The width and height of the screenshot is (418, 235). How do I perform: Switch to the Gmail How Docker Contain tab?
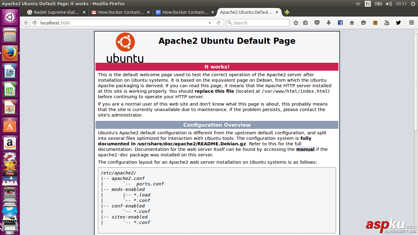click(121, 12)
